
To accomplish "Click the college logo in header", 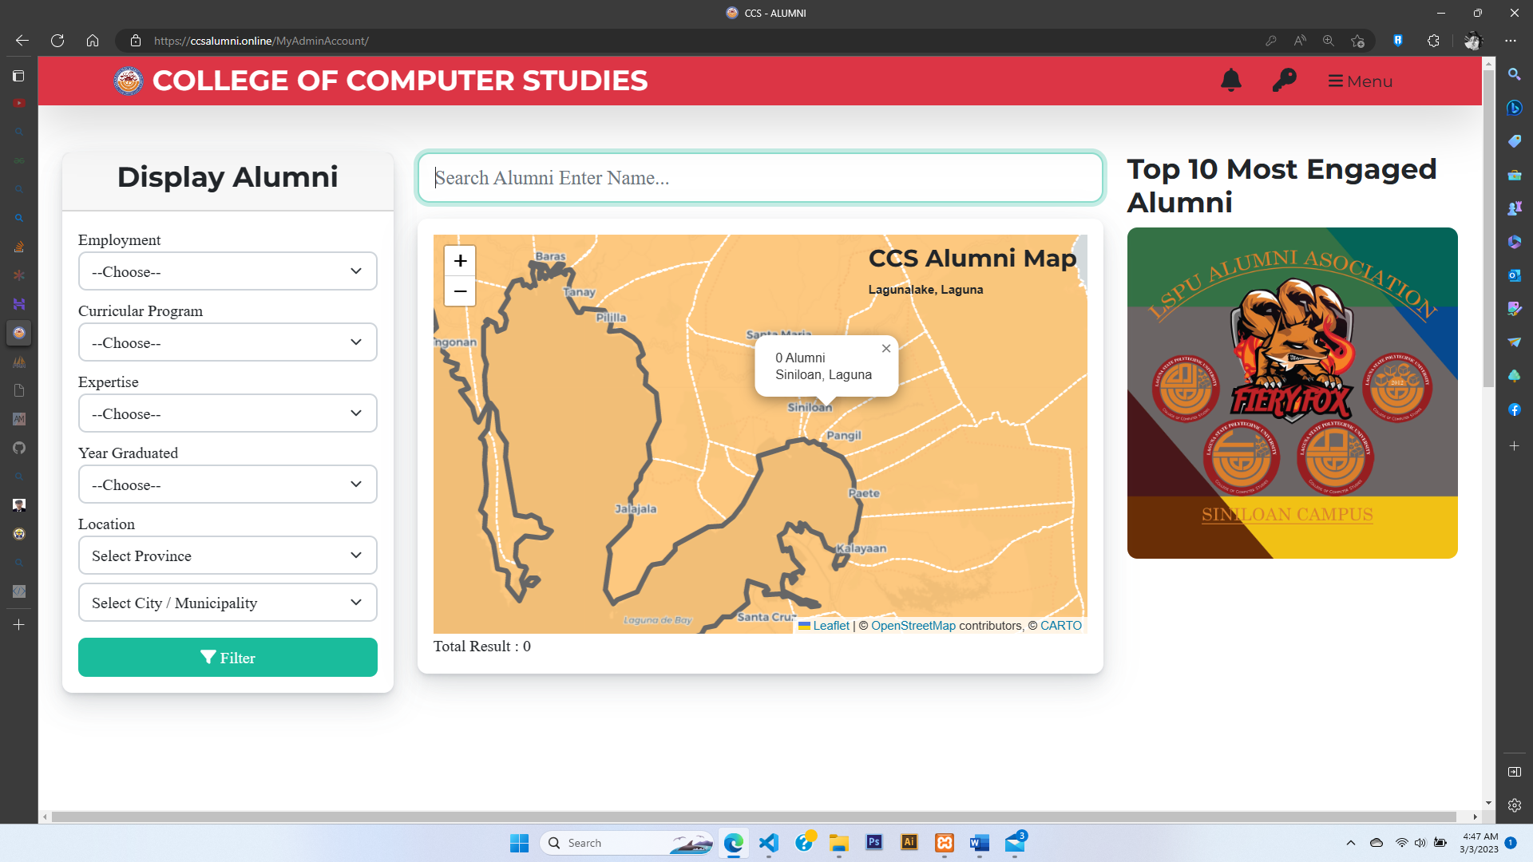I will click(x=128, y=81).
